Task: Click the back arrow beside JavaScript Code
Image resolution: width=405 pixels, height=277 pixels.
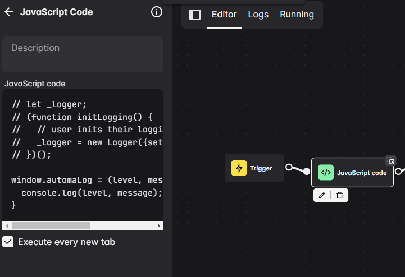Action: pos(9,12)
